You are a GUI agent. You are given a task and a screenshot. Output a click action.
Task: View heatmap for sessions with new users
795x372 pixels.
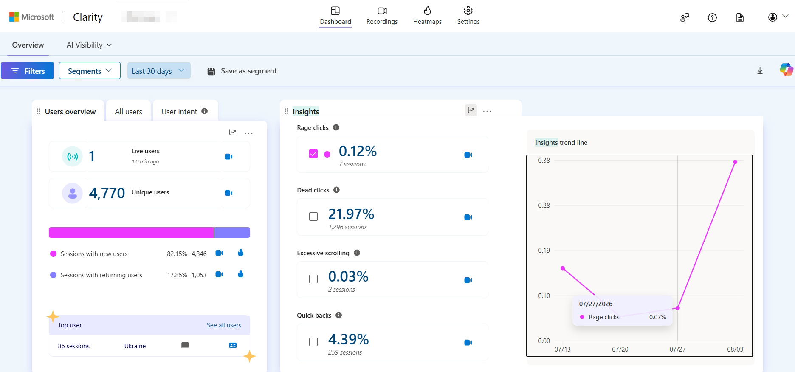click(241, 253)
